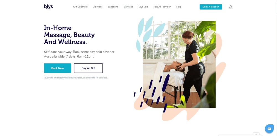
Task: Open the Help link
Action: (x=179, y=7)
